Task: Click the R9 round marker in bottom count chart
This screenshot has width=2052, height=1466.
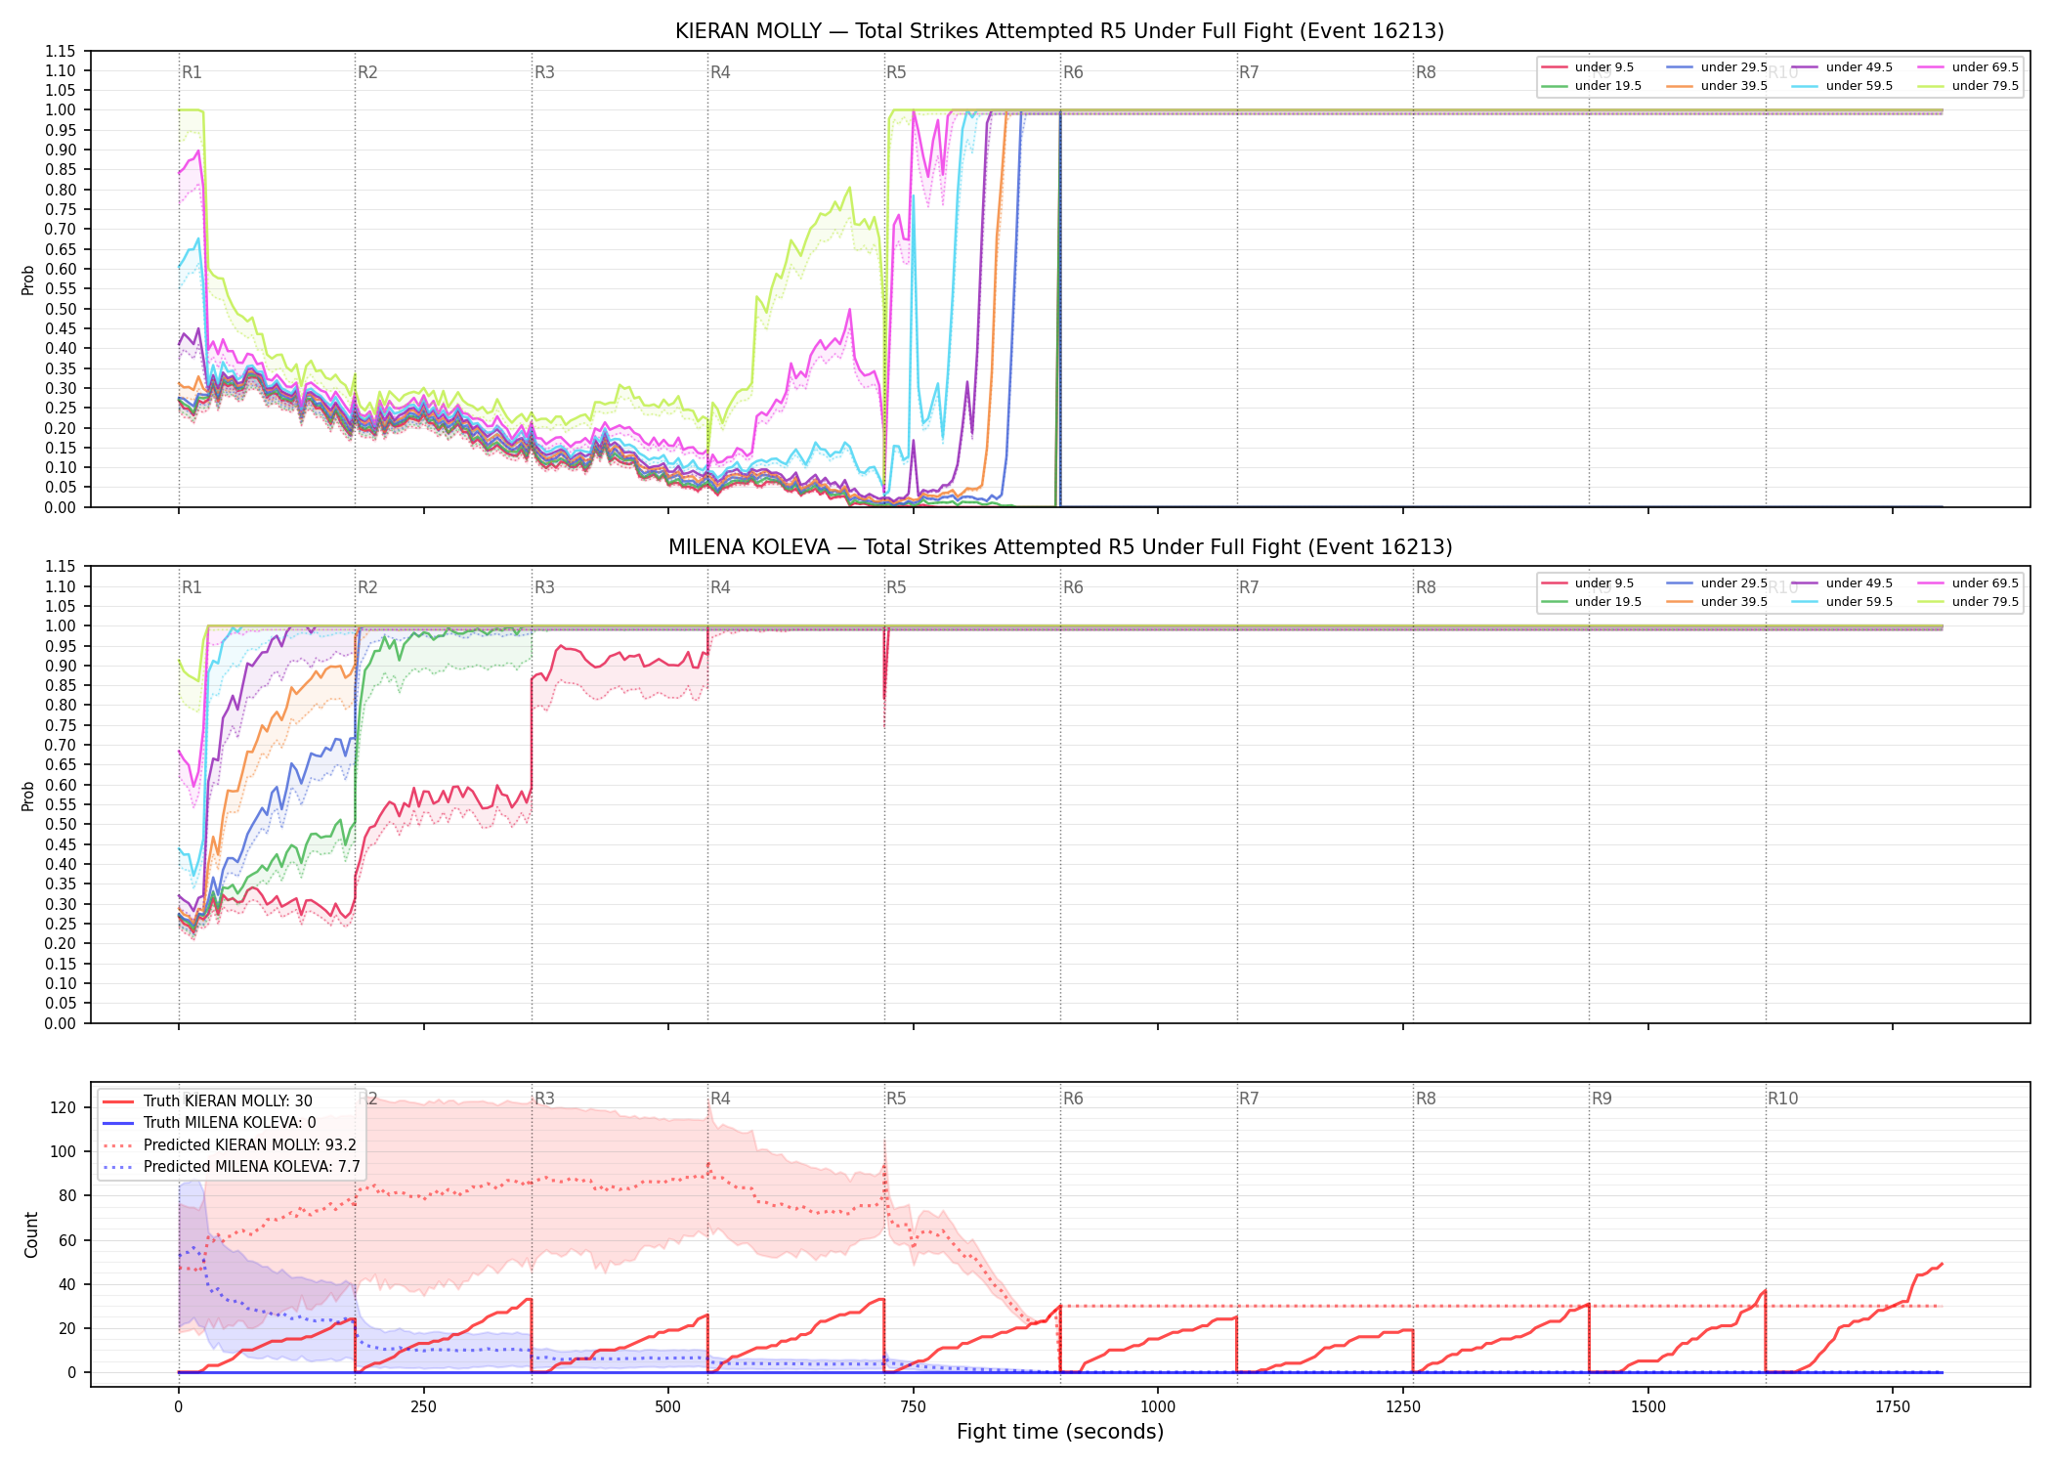Action: pyautogui.click(x=1602, y=1099)
